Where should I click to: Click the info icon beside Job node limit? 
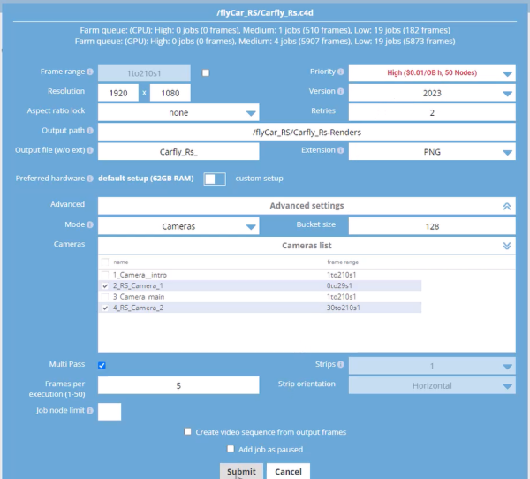[89, 411]
